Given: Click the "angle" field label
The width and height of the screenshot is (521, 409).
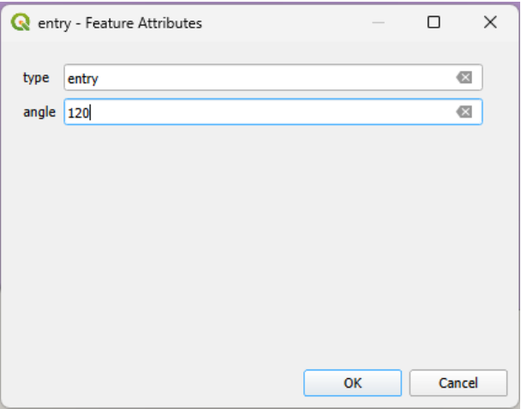Looking at the screenshot, I should tap(39, 111).
